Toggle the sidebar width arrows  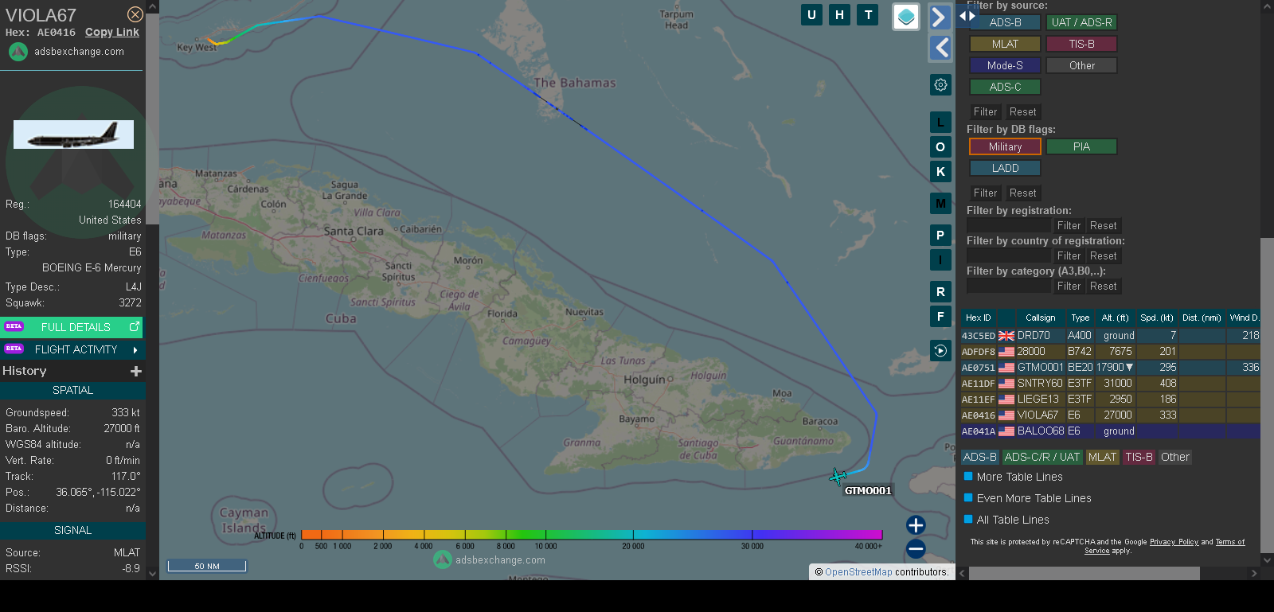(x=967, y=16)
